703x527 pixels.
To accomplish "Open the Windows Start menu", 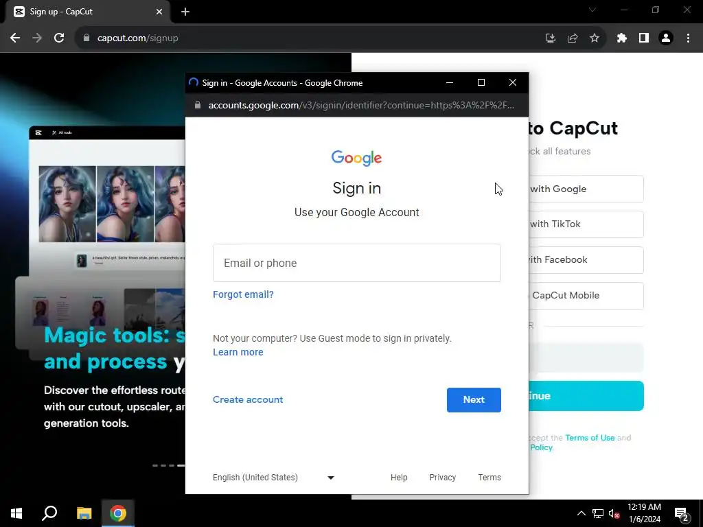I will point(16,513).
